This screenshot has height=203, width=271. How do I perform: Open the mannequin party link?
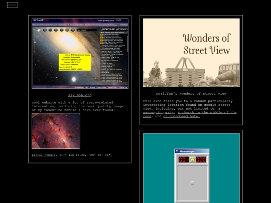(x=158, y=112)
